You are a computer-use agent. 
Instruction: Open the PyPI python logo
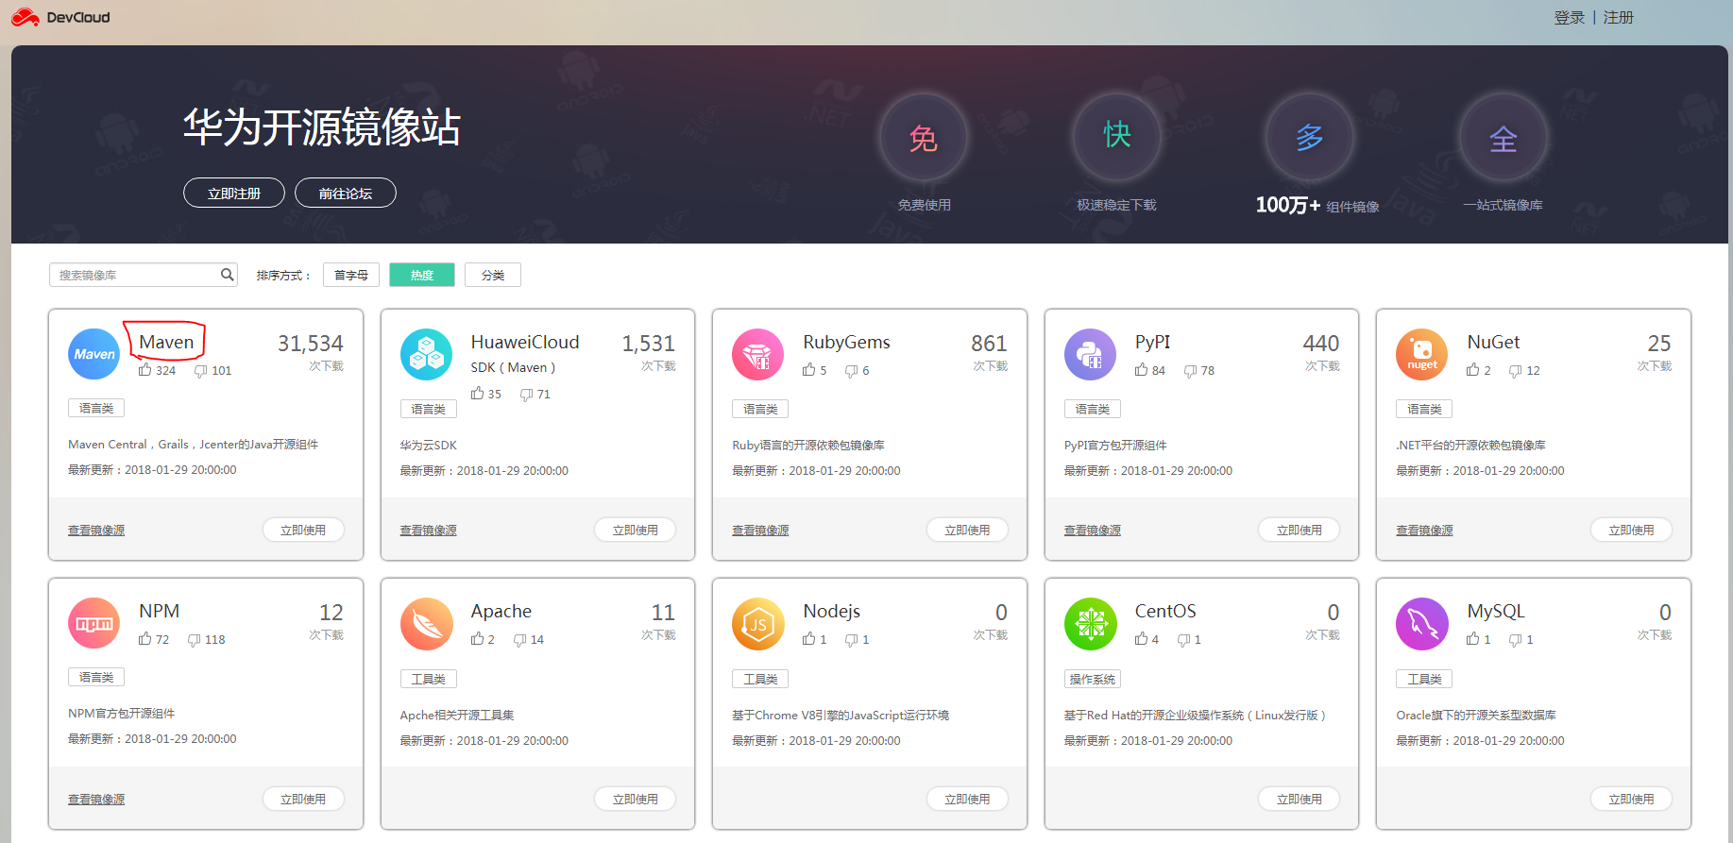[1090, 354]
